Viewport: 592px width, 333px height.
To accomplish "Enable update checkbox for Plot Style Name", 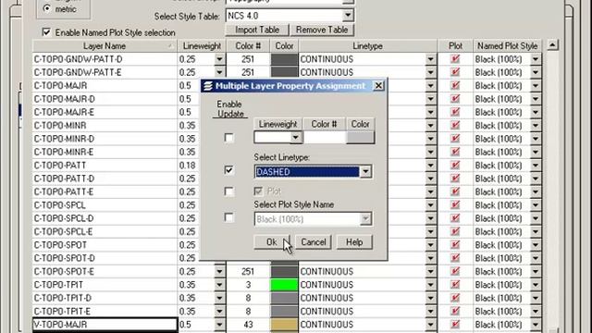I will pyautogui.click(x=228, y=218).
